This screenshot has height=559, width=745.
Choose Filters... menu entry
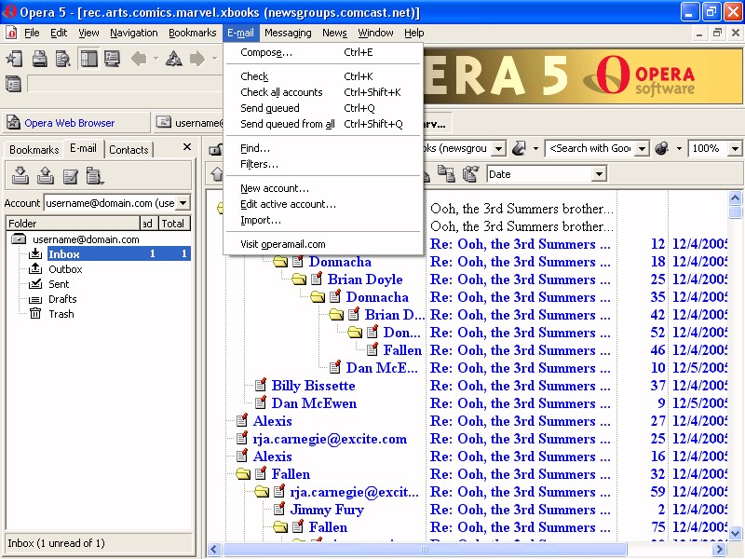coord(323,164)
